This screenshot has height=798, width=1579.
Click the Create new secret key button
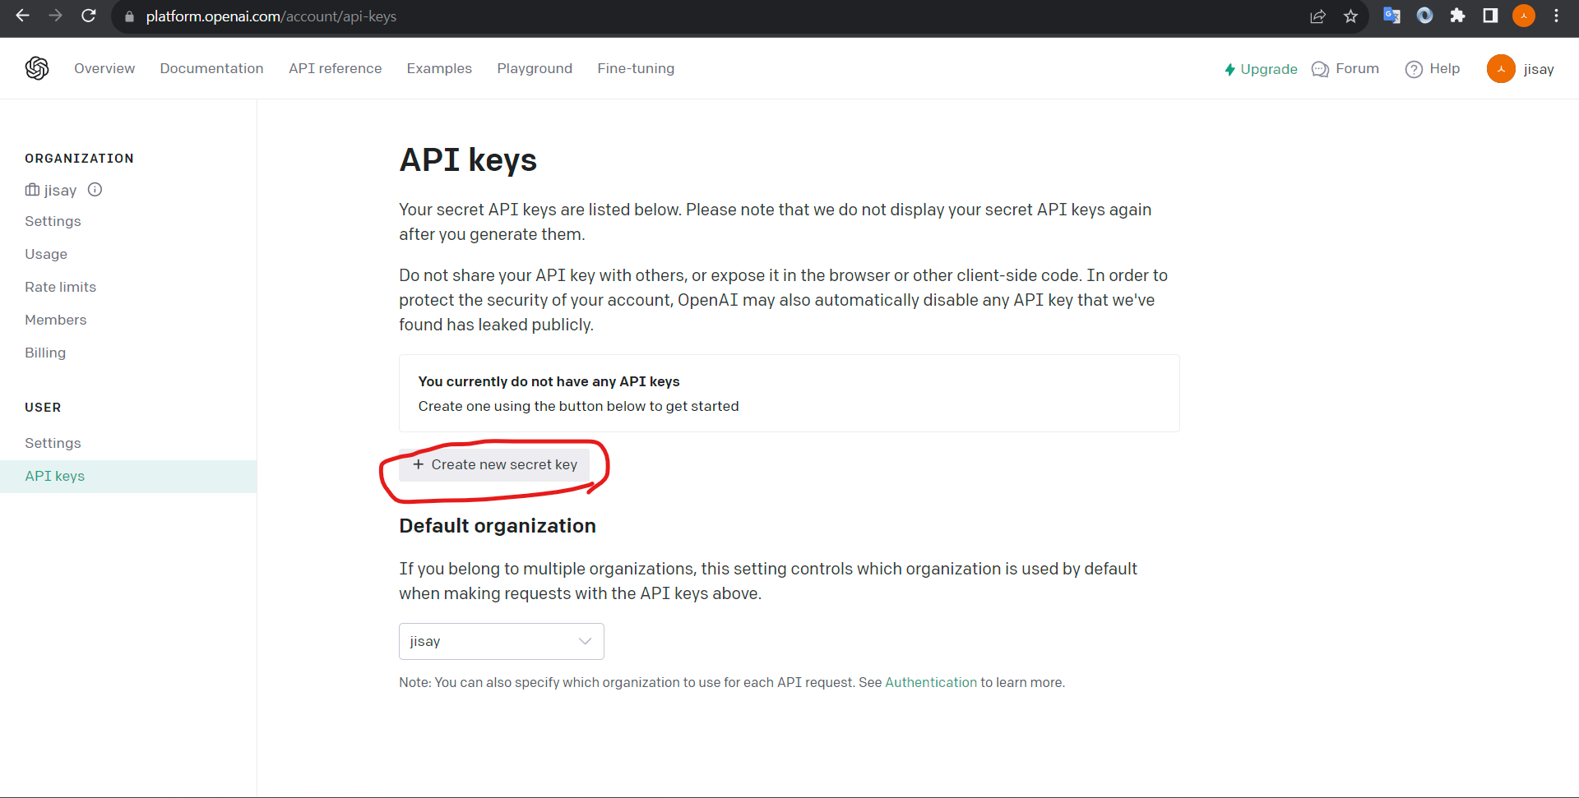(494, 464)
